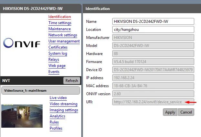Viewport: 201px width, 137px height.
Task: Click the MAC address label
Action: [x=97, y=86]
